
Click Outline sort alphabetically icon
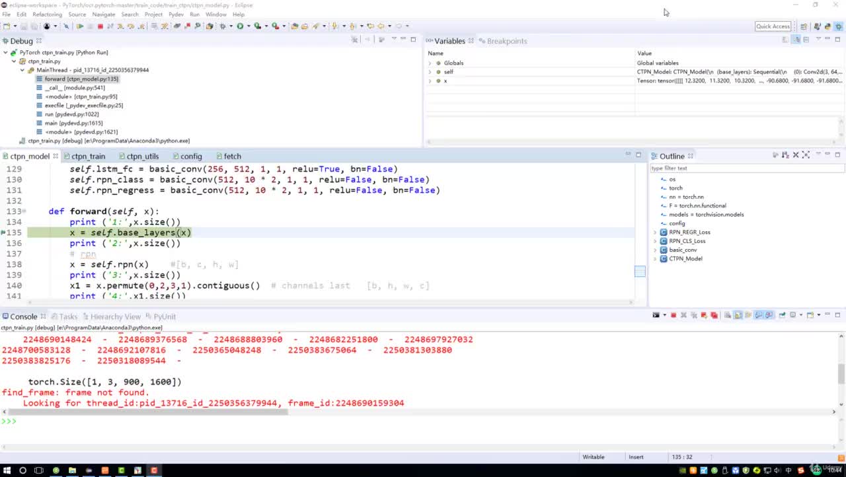click(785, 155)
